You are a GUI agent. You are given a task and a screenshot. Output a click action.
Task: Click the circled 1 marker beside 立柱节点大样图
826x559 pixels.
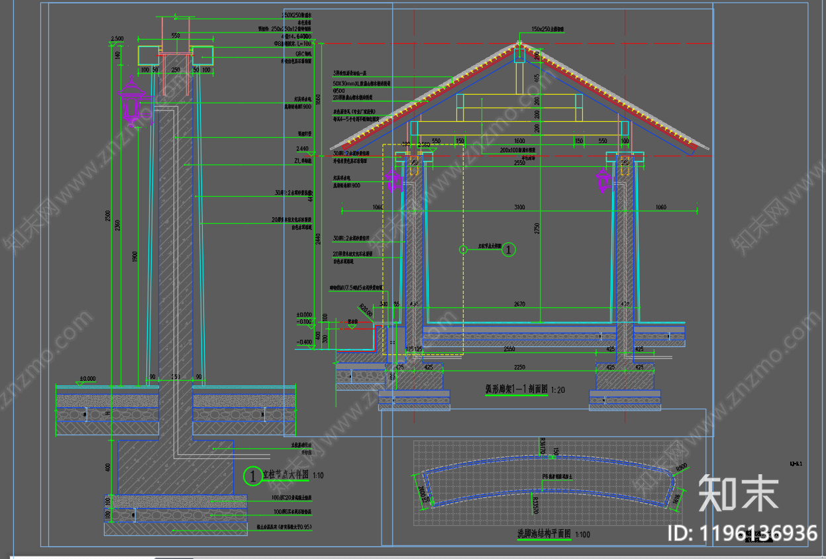pyautogui.click(x=252, y=475)
